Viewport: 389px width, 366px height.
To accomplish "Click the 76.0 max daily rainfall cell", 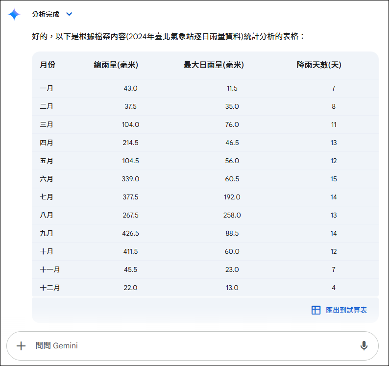I will tap(232, 124).
